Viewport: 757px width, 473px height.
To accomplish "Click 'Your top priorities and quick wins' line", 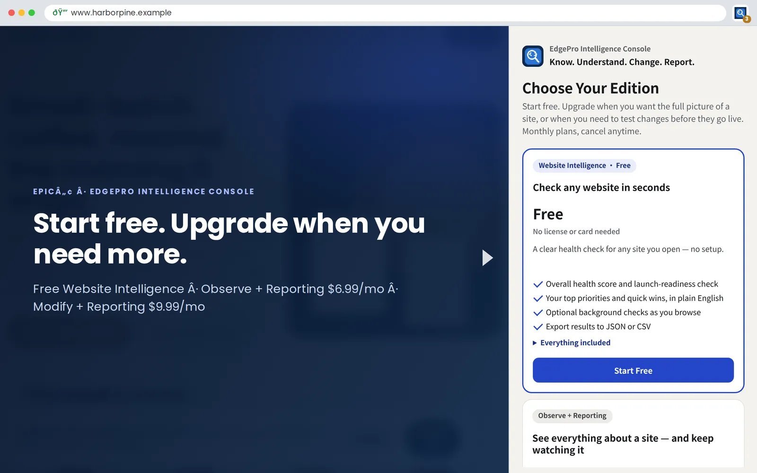I will [x=634, y=298].
